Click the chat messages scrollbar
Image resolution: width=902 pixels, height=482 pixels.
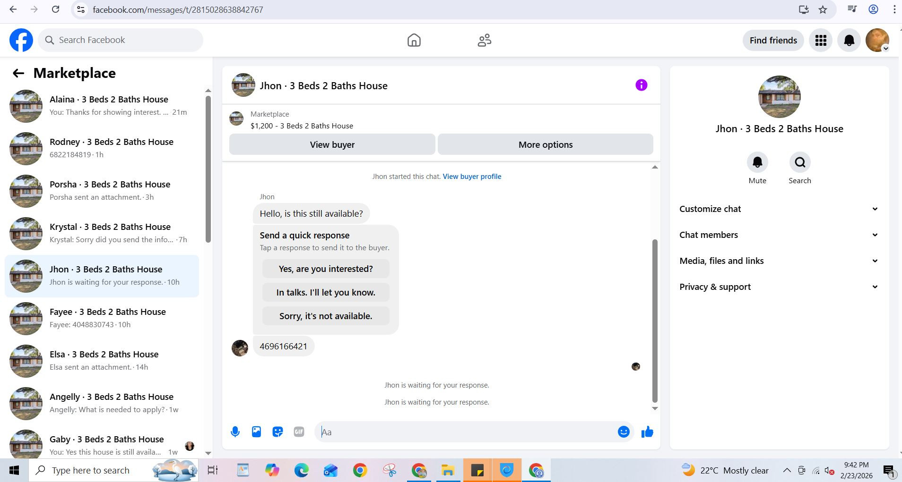[655, 321]
